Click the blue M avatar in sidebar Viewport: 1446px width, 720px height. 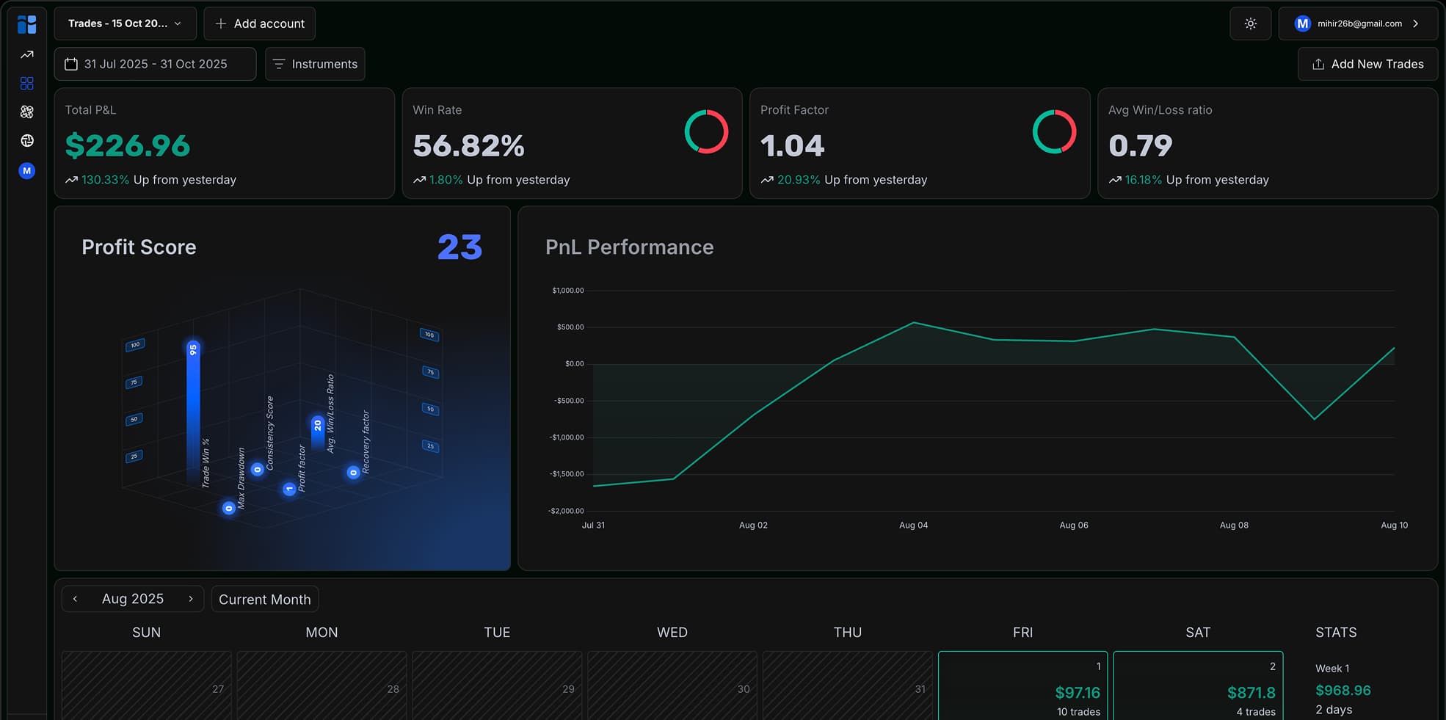[27, 171]
